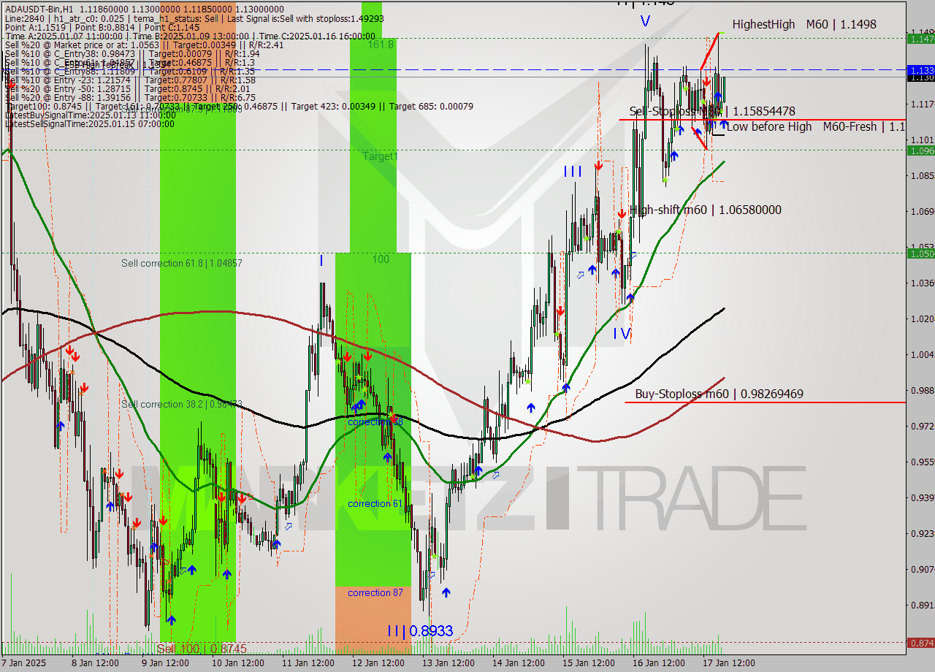Image resolution: width=935 pixels, height=672 pixels.
Task: Select the wave 'I' label near 11 Jan
Action: point(321,260)
